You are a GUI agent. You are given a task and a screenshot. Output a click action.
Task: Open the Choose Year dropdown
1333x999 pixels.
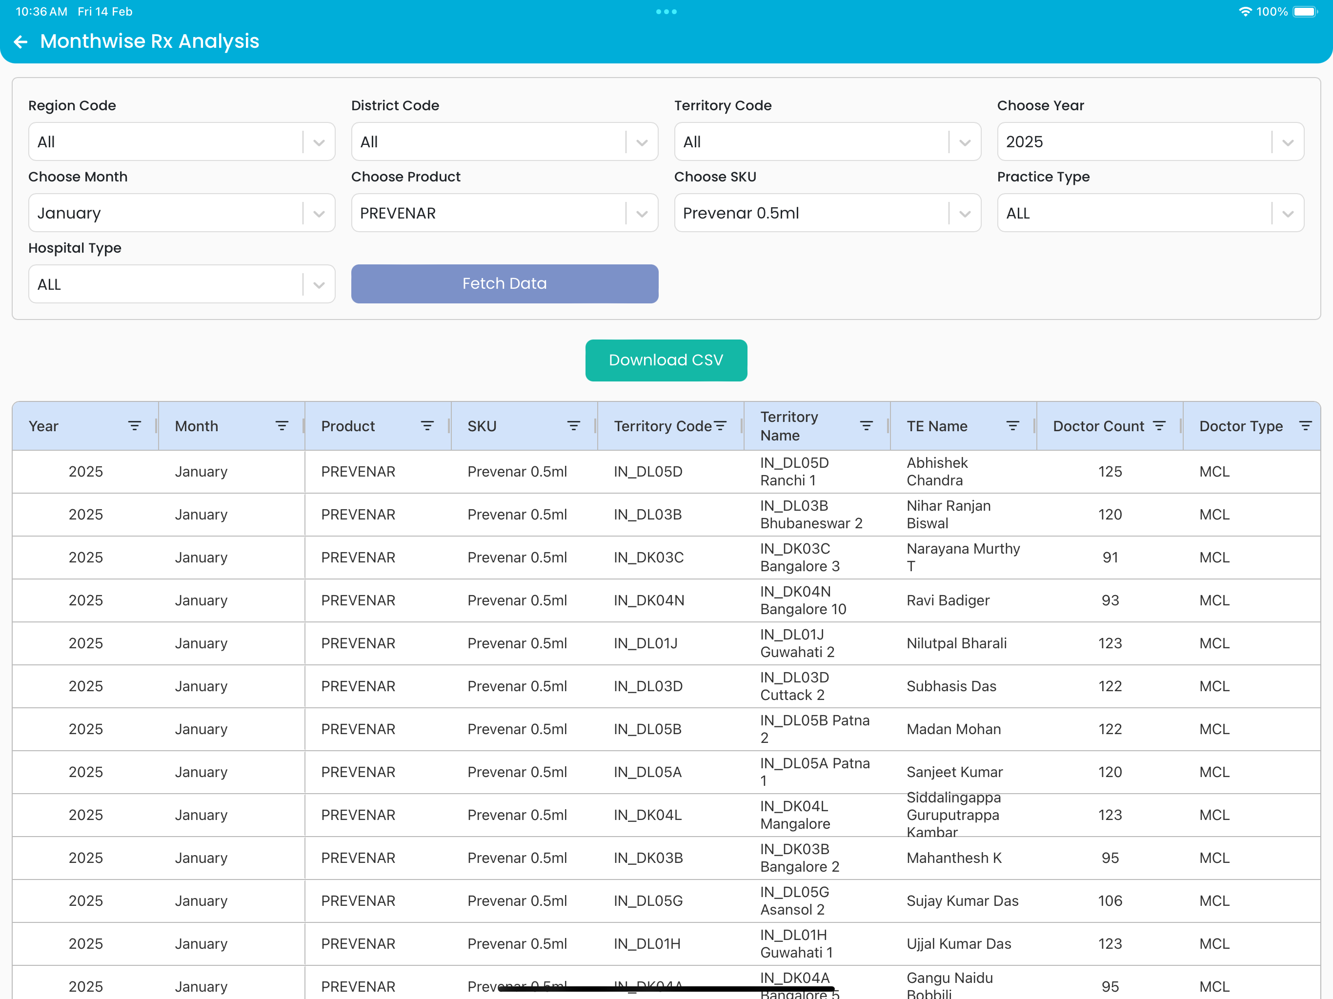coord(1151,141)
